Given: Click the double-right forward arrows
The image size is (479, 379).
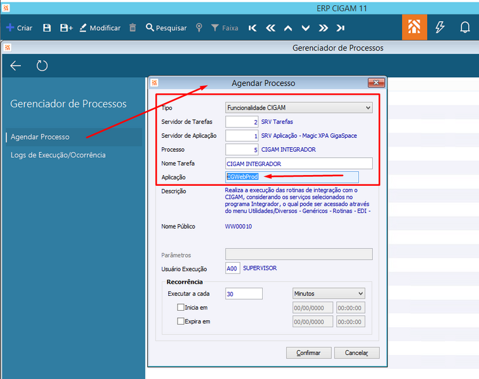Looking at the screenshot, I should pos(323,28).
